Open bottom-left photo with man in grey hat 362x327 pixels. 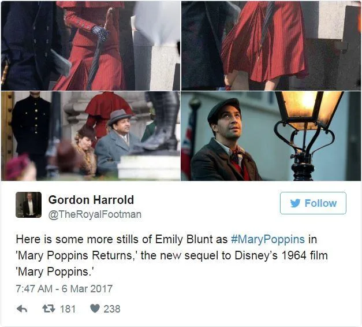91,136
